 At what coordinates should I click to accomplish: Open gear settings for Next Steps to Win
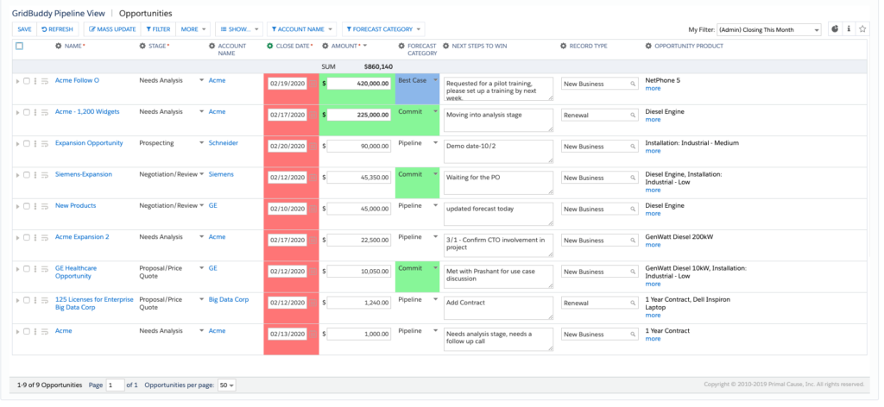pos(446,47)
